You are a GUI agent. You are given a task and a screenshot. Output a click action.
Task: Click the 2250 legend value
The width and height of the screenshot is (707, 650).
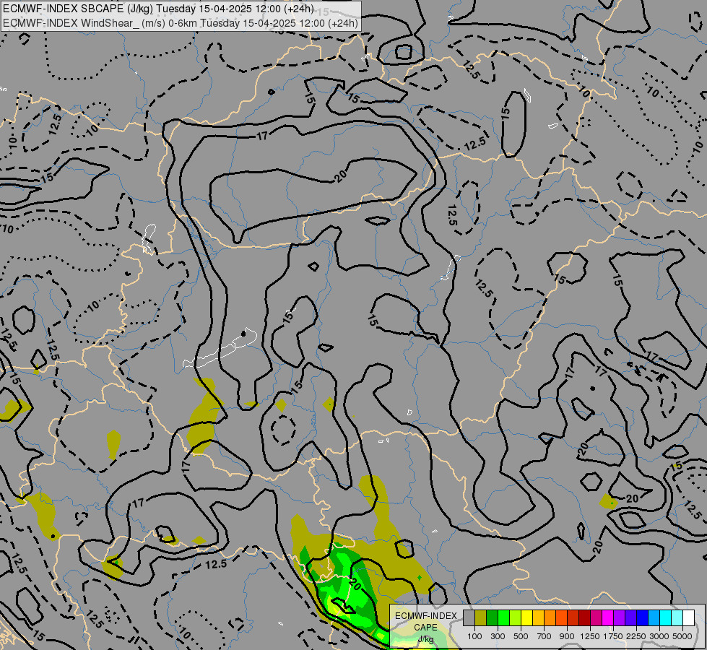636,636
